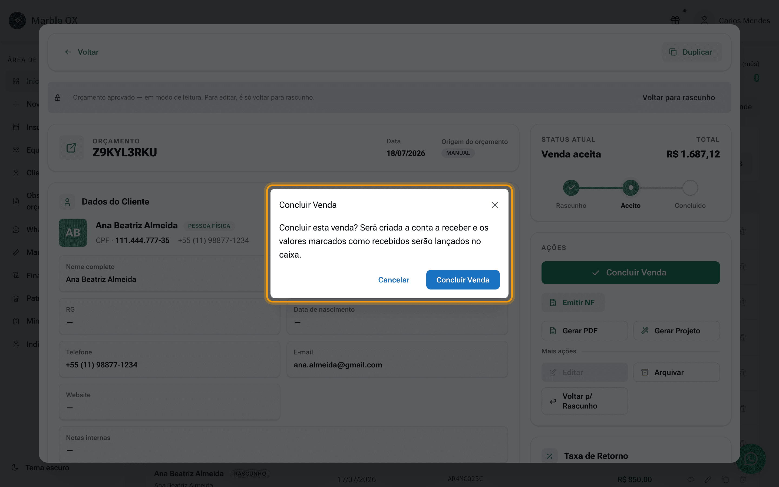Screen dimensions: 779x487
Task: Click Gerar PDF document icon
Action: [553, 330]
